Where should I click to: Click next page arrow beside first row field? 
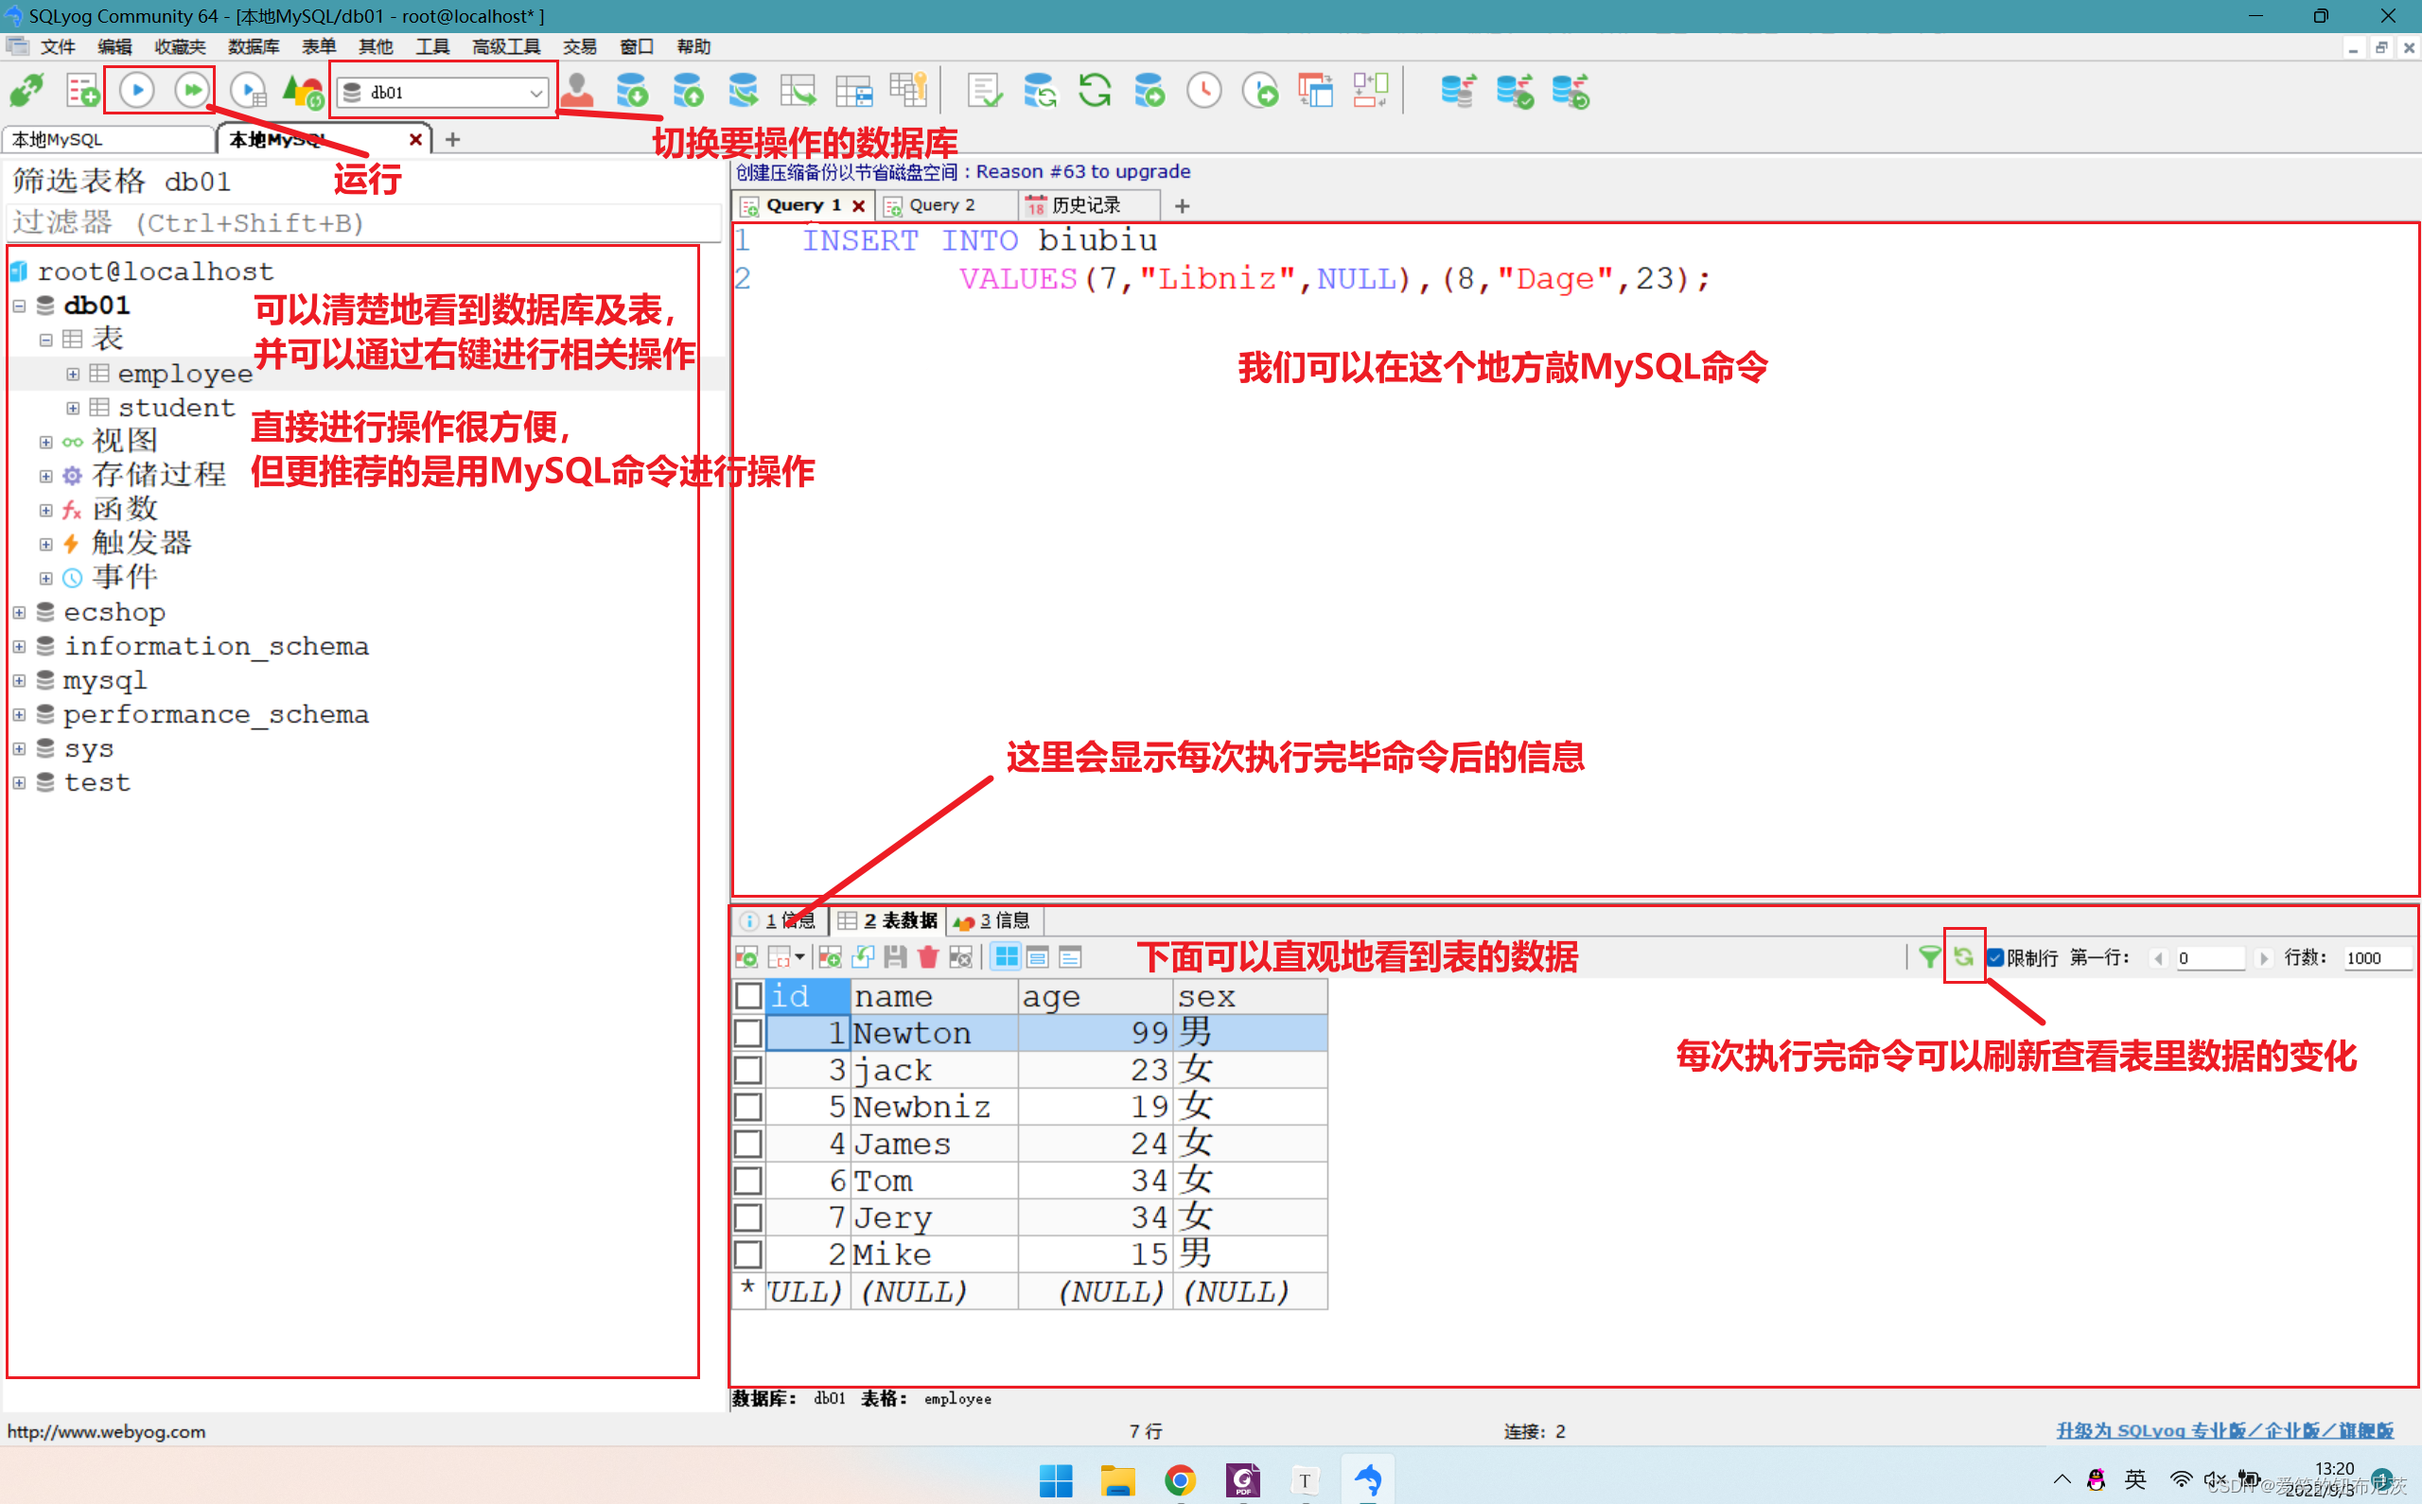(2264, 958)
